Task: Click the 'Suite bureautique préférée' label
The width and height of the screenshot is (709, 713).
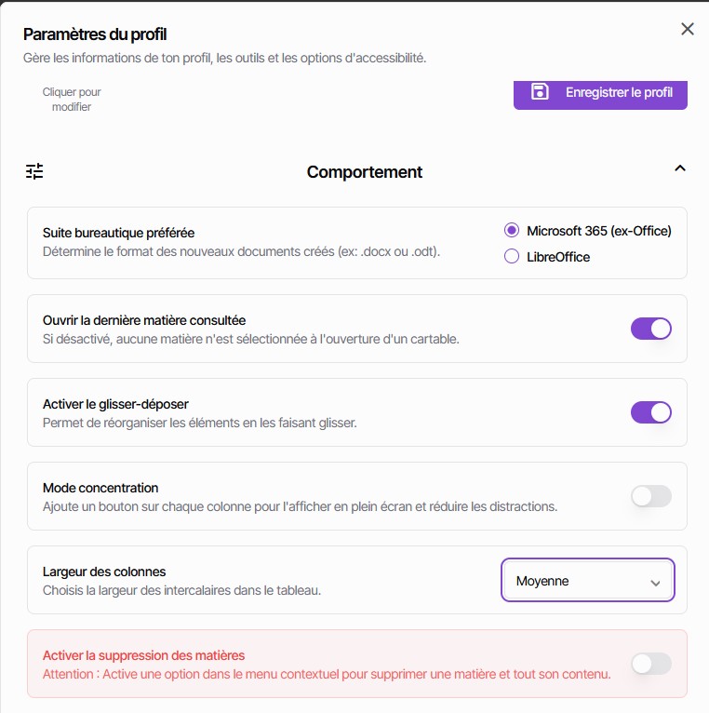Action: point(118,233)
